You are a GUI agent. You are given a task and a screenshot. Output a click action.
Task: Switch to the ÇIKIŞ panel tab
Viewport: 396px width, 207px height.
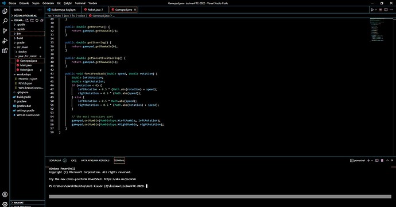[73, 161]
